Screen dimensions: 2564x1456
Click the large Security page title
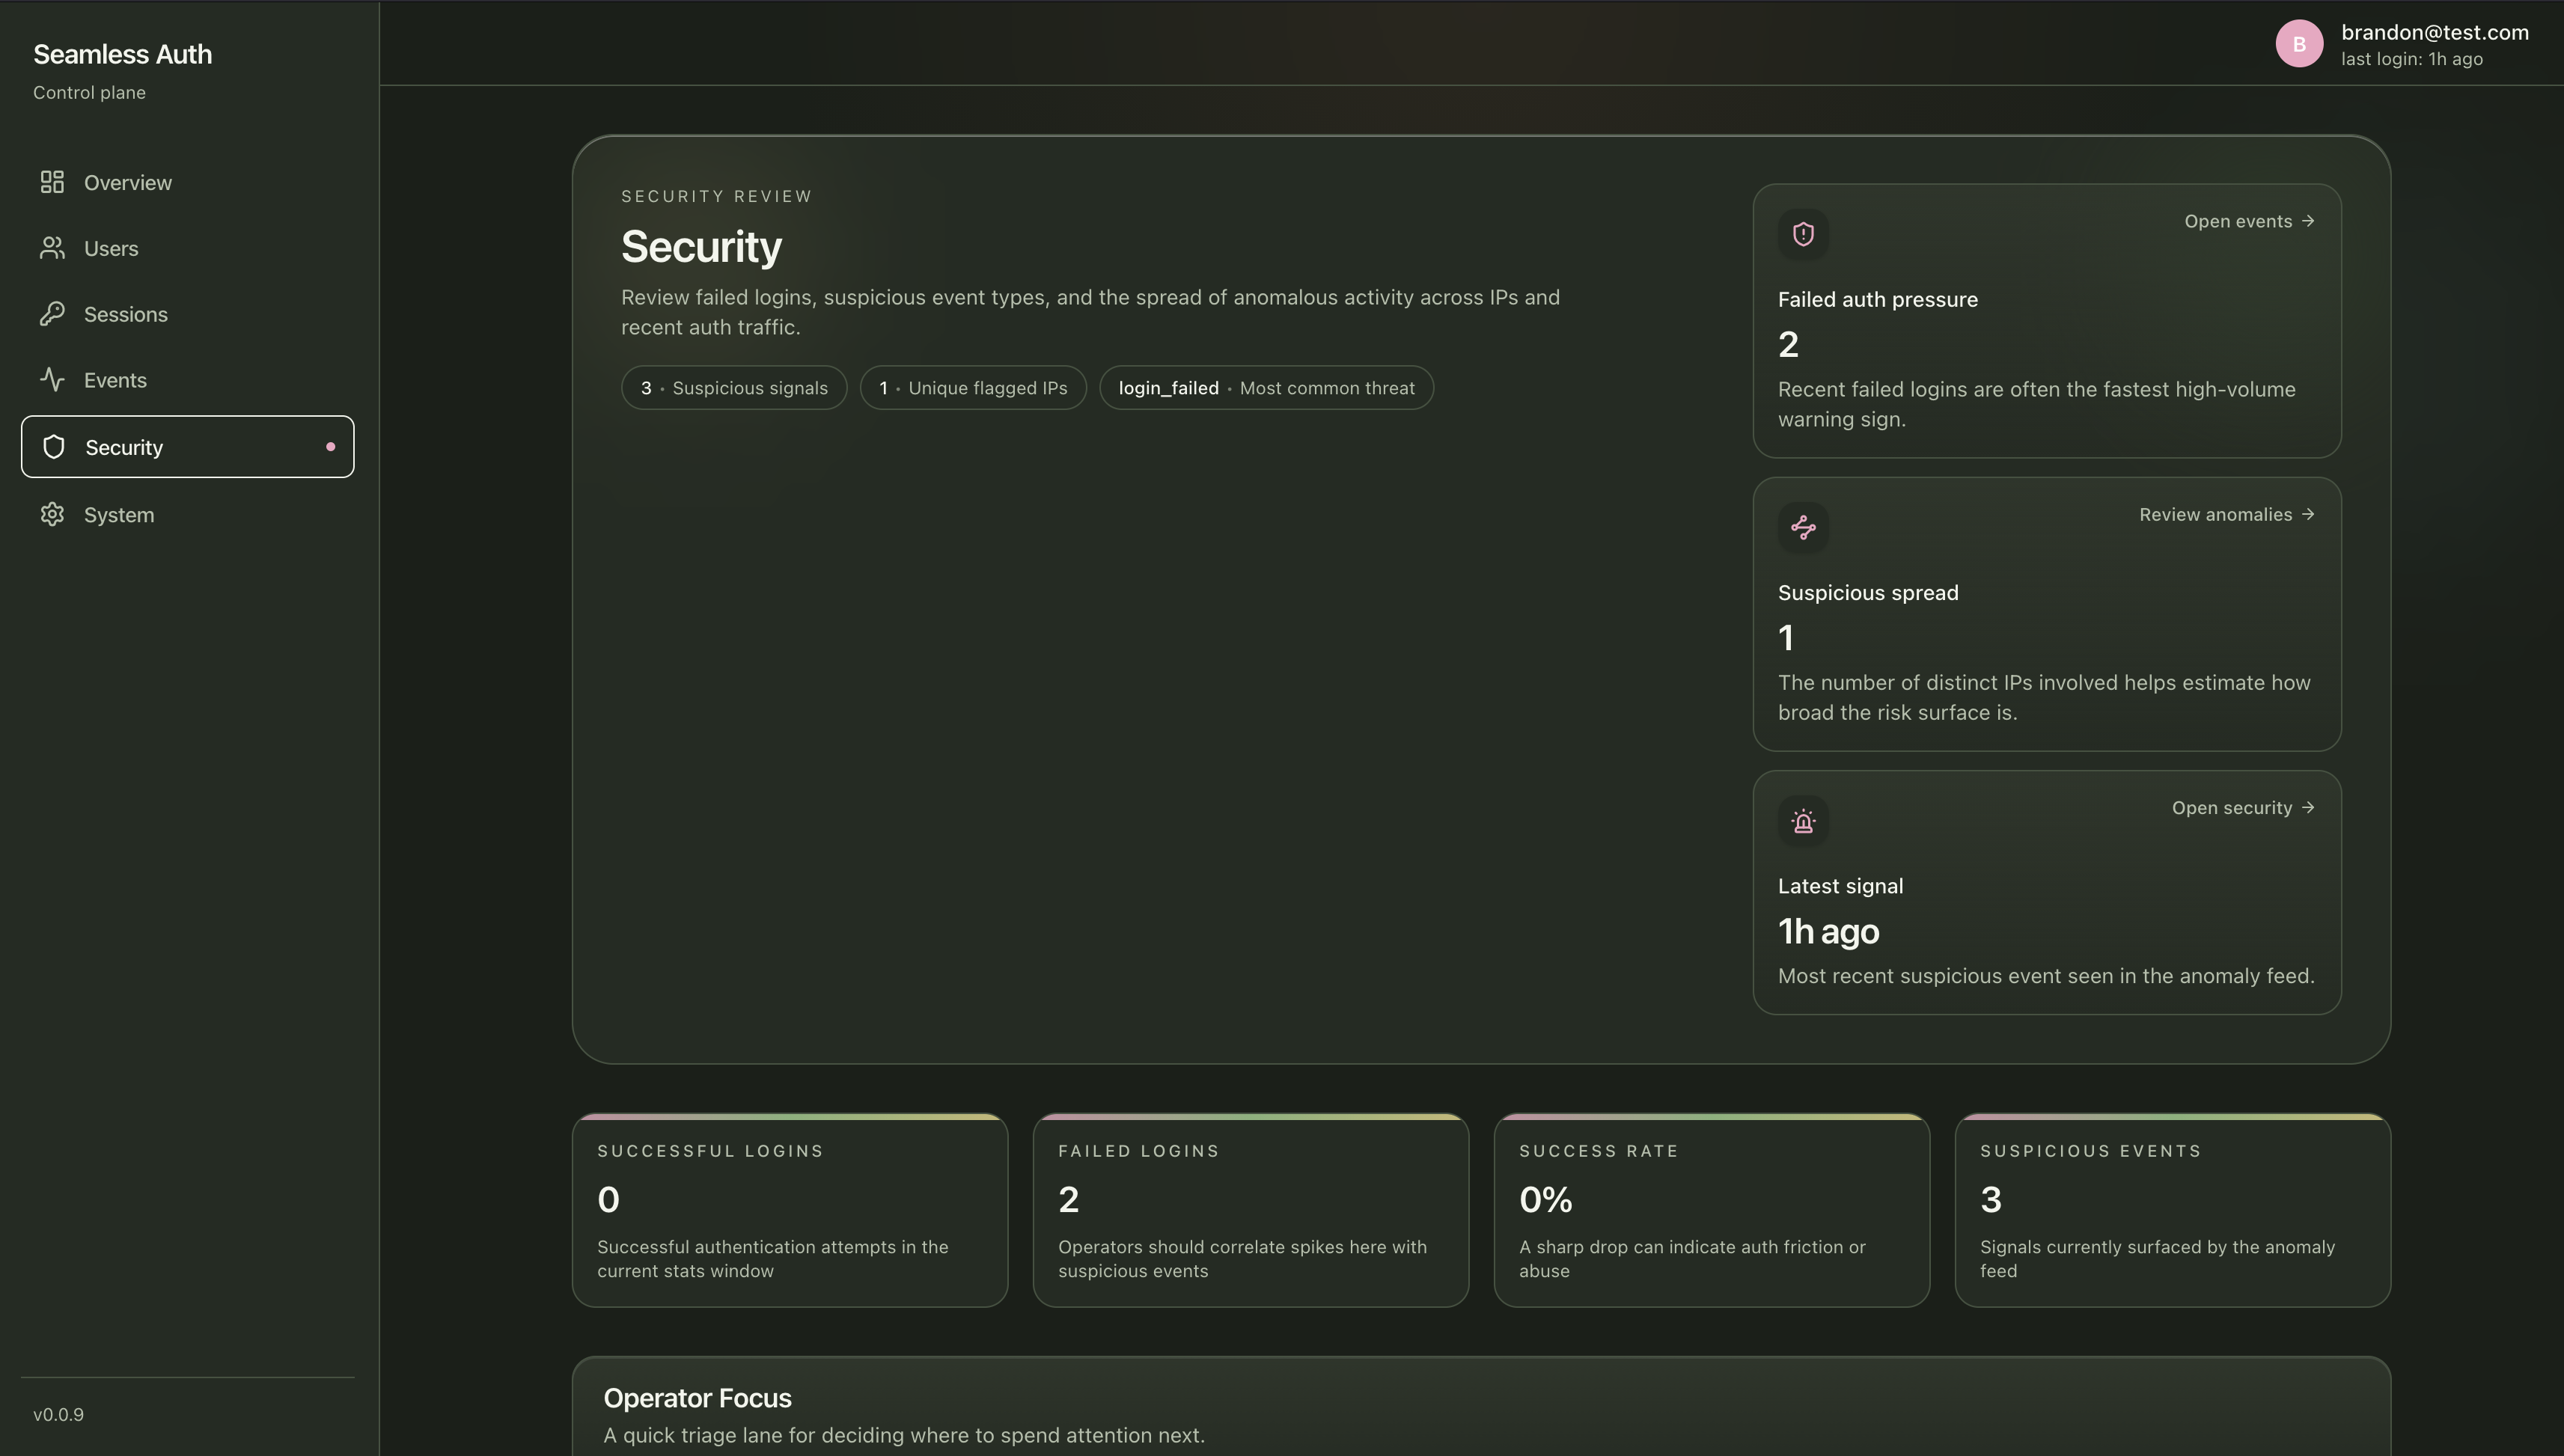pyautogui.click(x=701, y=247)
